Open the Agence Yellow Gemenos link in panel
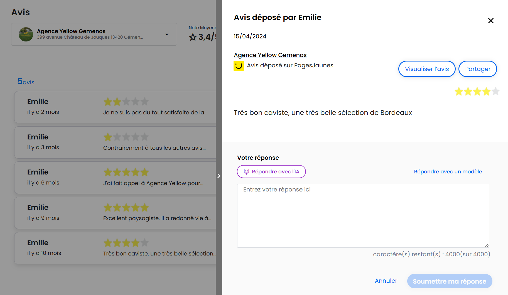 (x=270, y=55)
